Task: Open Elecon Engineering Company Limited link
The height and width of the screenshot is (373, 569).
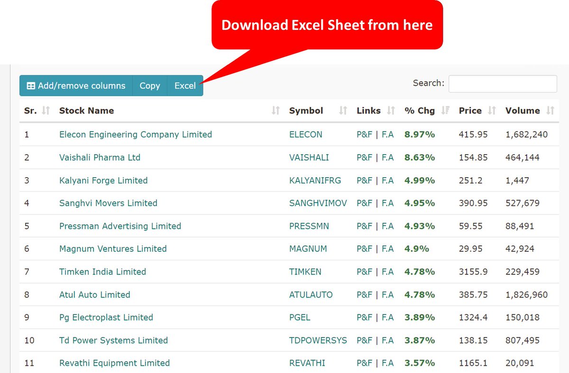Action: click(136, 135)
